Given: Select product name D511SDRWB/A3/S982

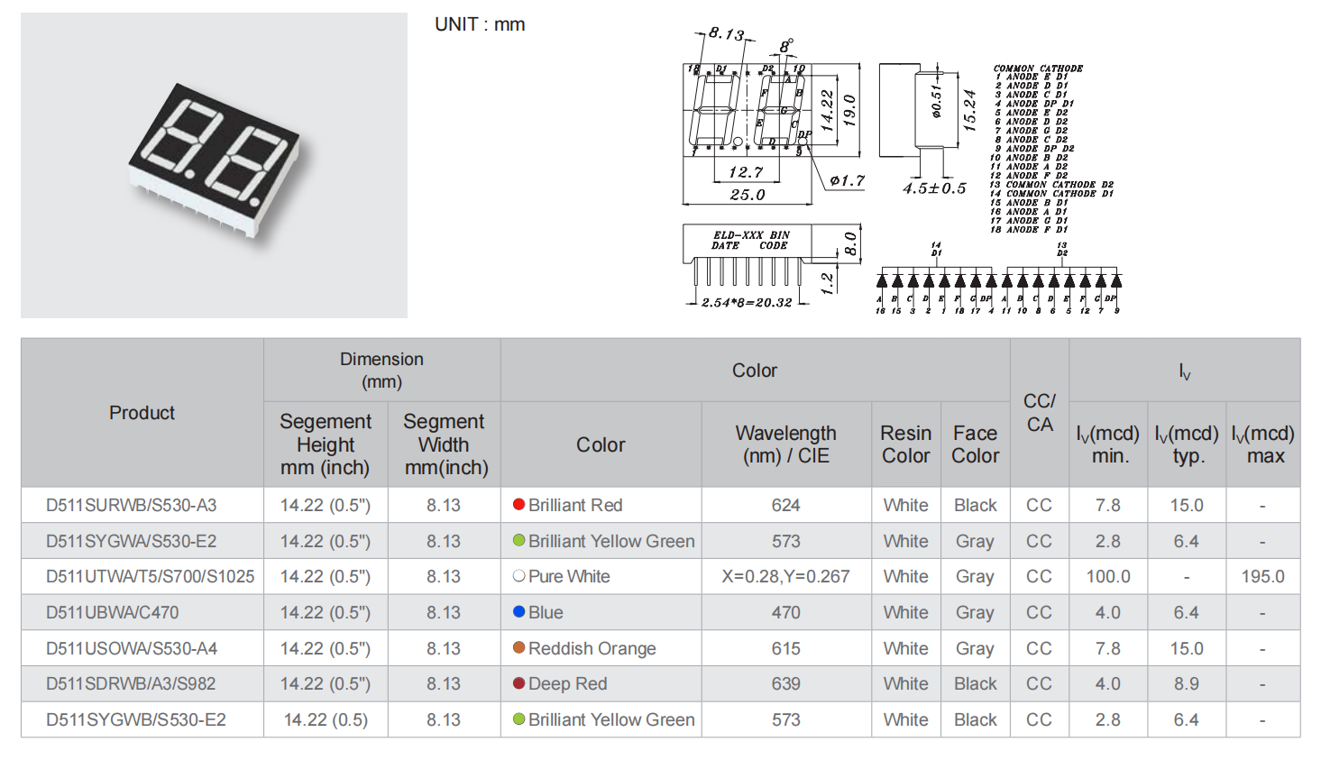Looking at the screenshot, I should (x=131, y=683).
